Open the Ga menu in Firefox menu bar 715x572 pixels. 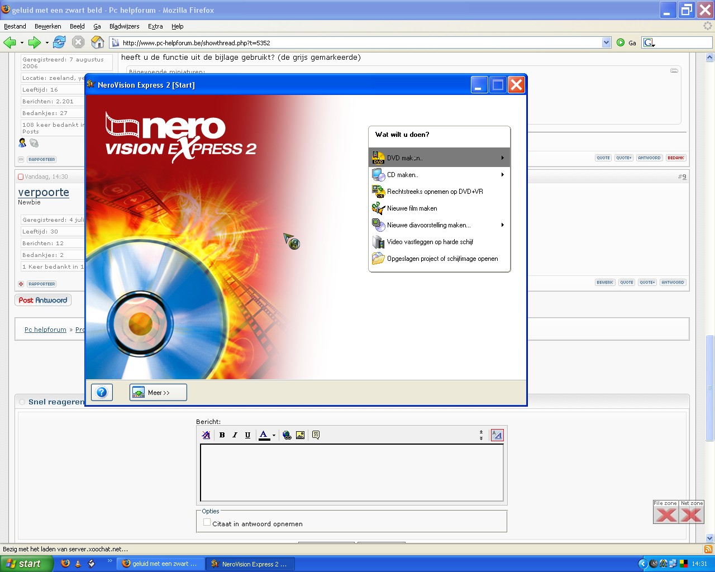(x=97, y=26)
